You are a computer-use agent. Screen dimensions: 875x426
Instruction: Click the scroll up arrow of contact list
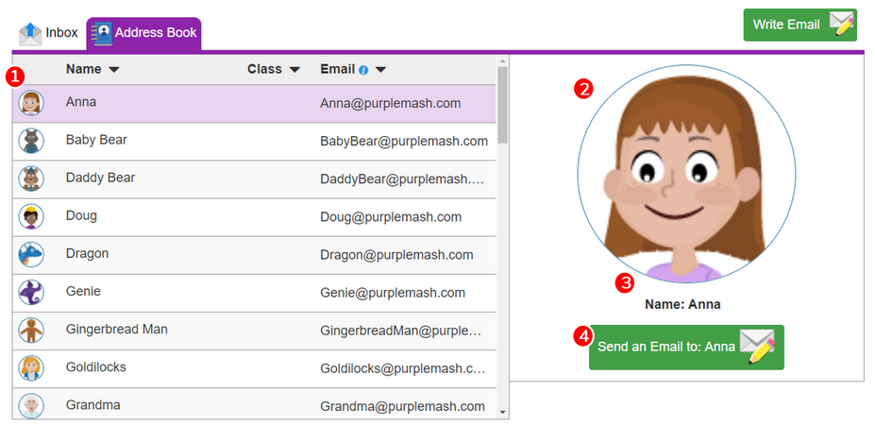coord(502,63)
